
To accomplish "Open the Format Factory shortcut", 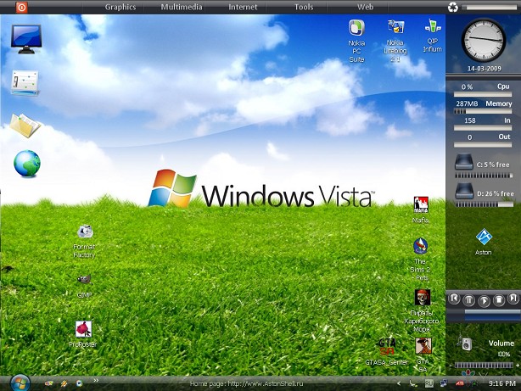I will (84, 242).
